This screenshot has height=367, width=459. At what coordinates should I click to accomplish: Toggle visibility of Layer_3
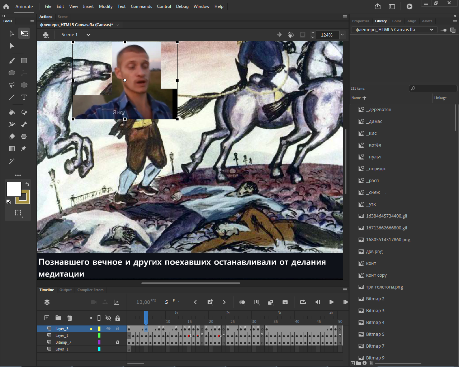click(108, 329)
